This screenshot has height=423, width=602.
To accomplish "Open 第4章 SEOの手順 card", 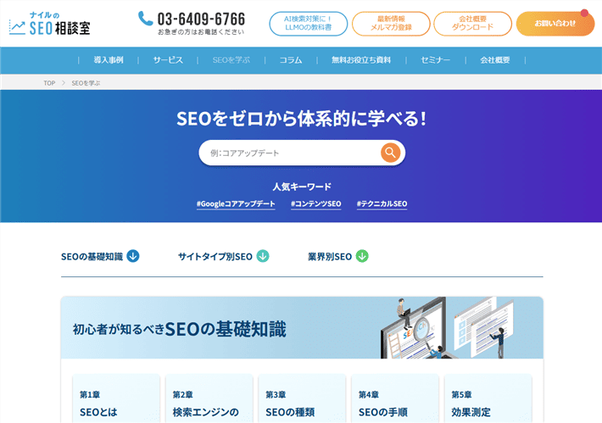I will pyautogui.click(x=395, y=398).
